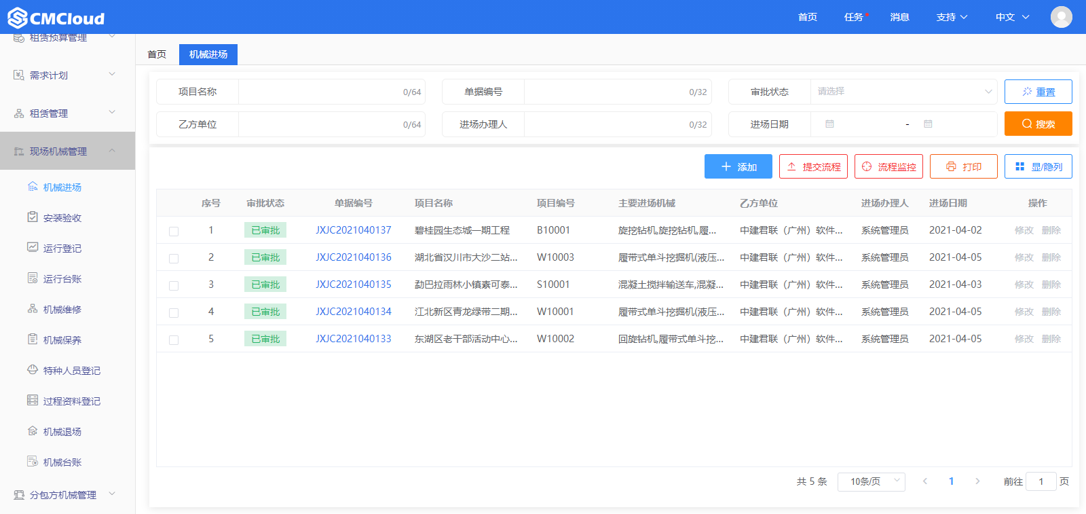
Task: Click the 乙方单位 input field
Action: [x=332, y=124]
